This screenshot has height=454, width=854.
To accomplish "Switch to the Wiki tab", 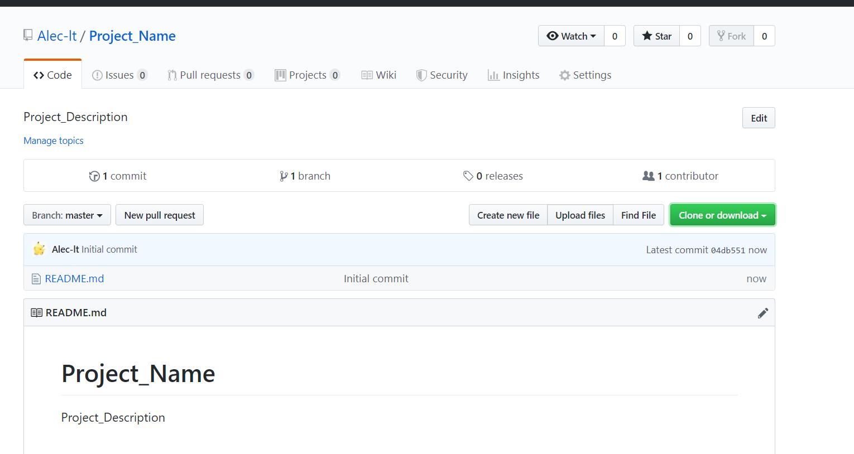I will pyautogui.click(x=378, y=75).
